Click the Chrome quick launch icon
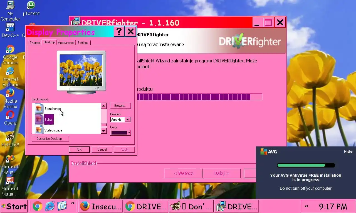The height and width of the screenshot is (213, 356). (38, 206)
